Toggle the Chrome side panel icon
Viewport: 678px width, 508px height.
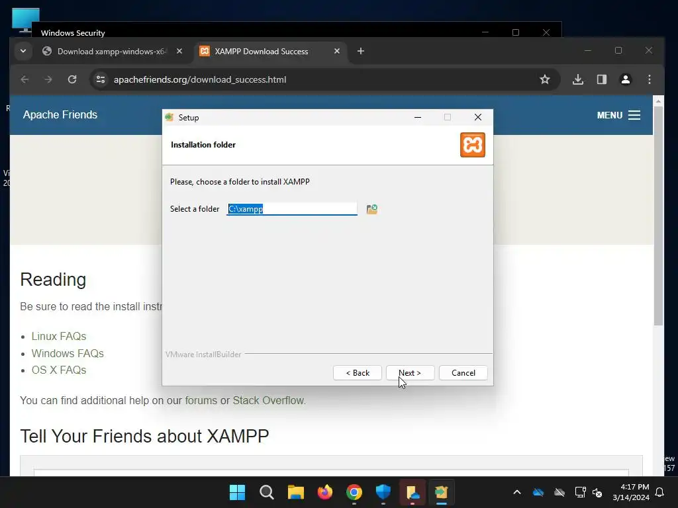602,79
